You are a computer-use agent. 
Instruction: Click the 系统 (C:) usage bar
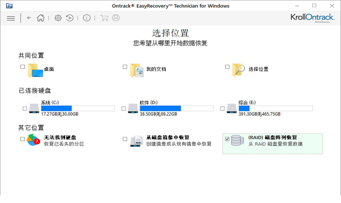click(x=78, y=108)
